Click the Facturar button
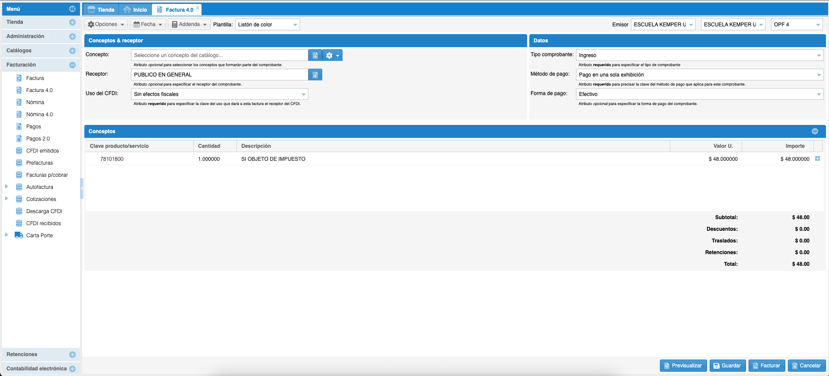This screenshot has width=829, height=376. point(766,366)
